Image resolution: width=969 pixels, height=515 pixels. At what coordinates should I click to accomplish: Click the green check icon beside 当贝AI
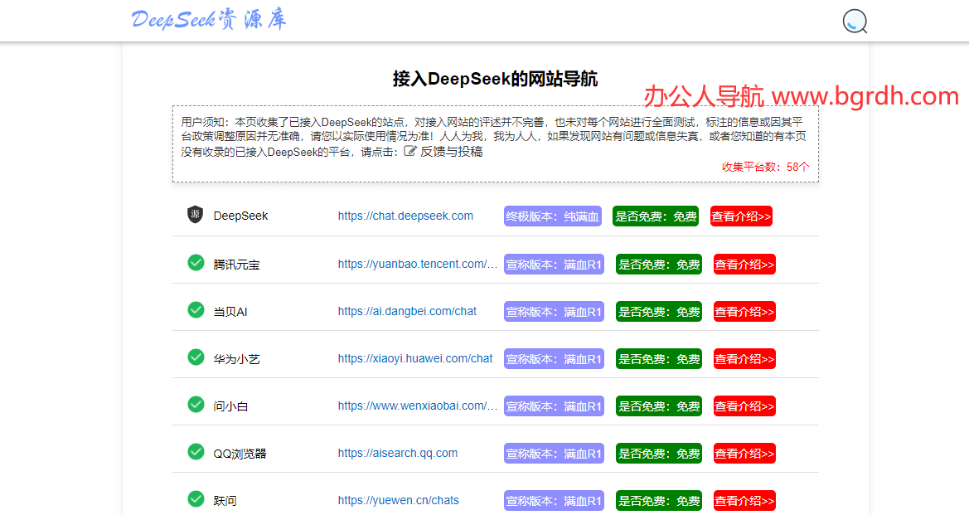point(196,310)
